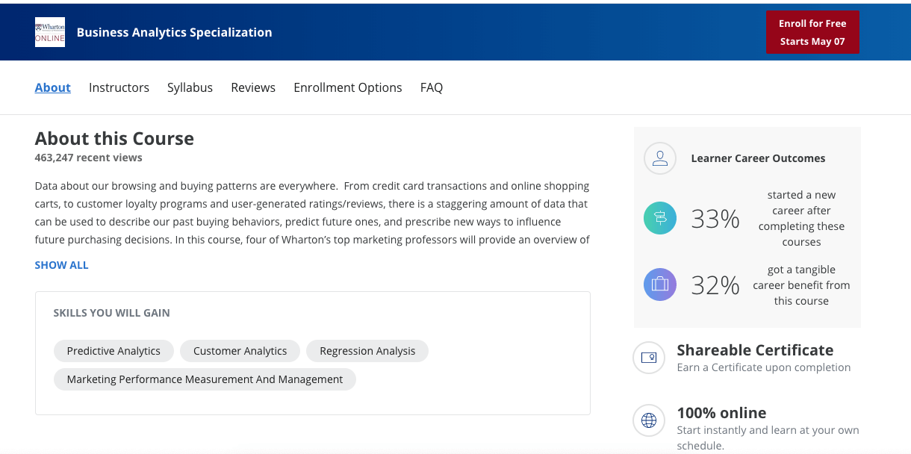Screen dimensions: 911x454
Task: Click the 32% statistic
Action: point(715,285)
